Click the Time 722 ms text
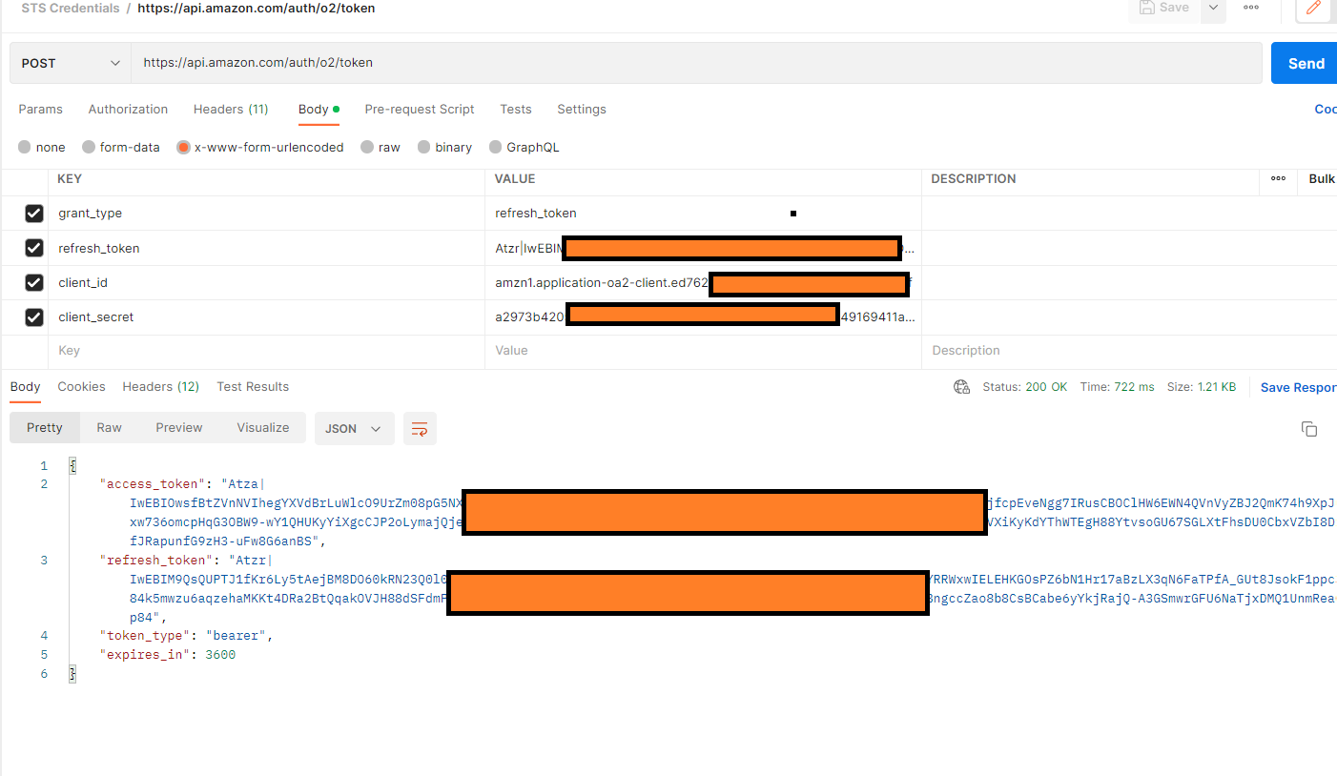The image size is (1337, 776). (x=1117, y=387)
